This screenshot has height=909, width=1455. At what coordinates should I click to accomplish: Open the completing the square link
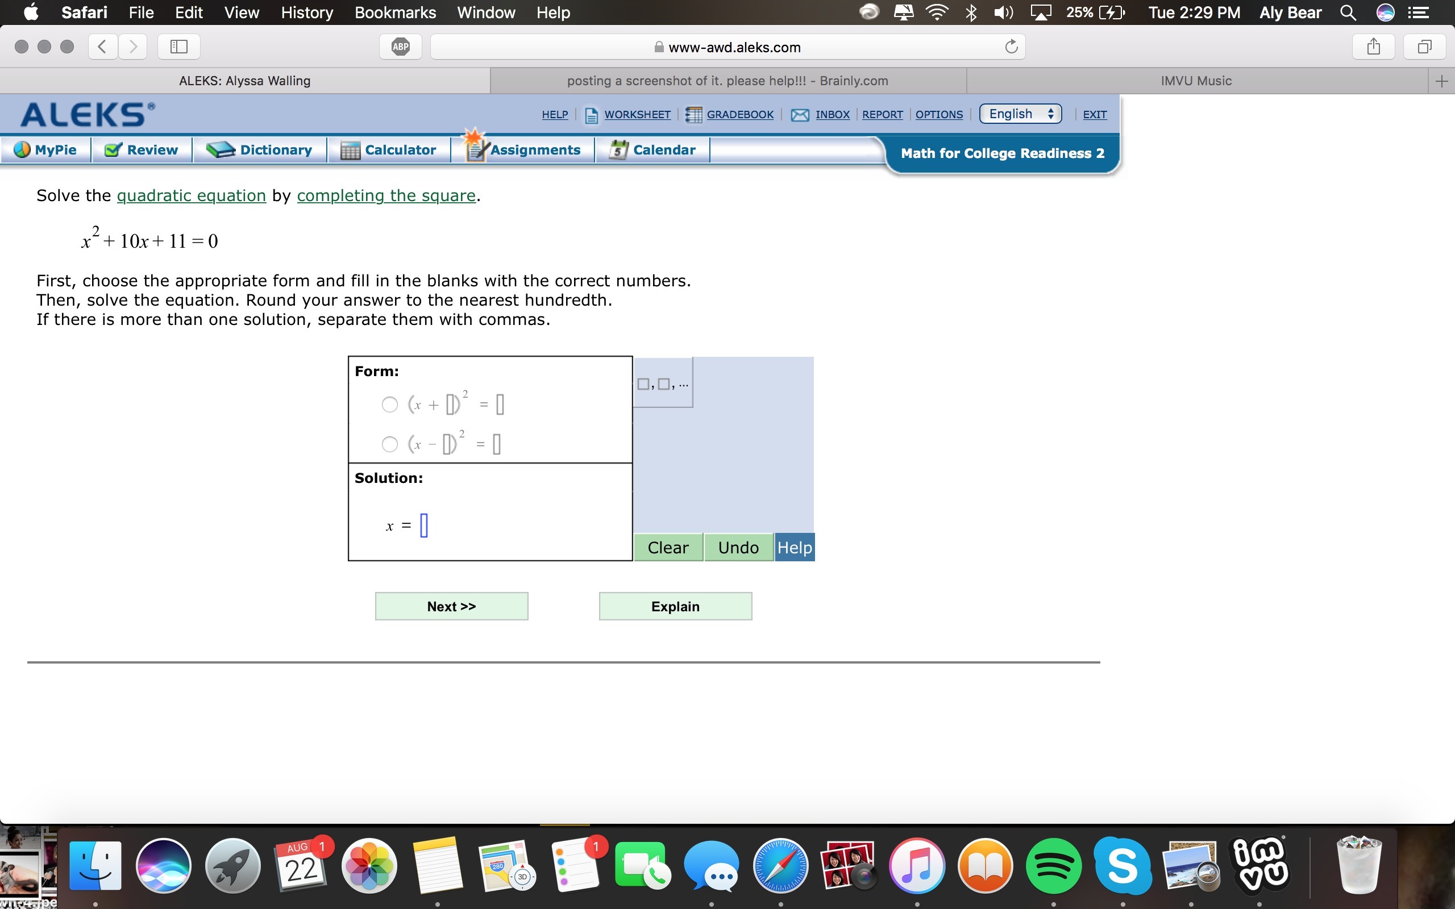click(x=386, y=195)
